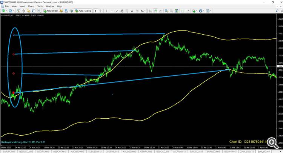This screenshot has height=153, width=283.
Task: Switch to the USDCAD,M5 chart tab
Action: pos(163,151)
